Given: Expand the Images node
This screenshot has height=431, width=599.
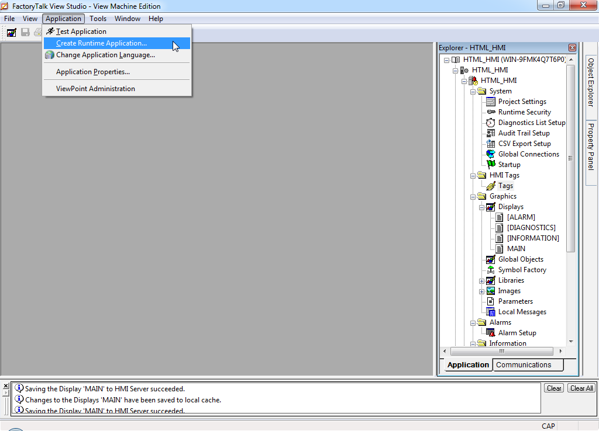Looking at the screenshot, I should (482, 292).
